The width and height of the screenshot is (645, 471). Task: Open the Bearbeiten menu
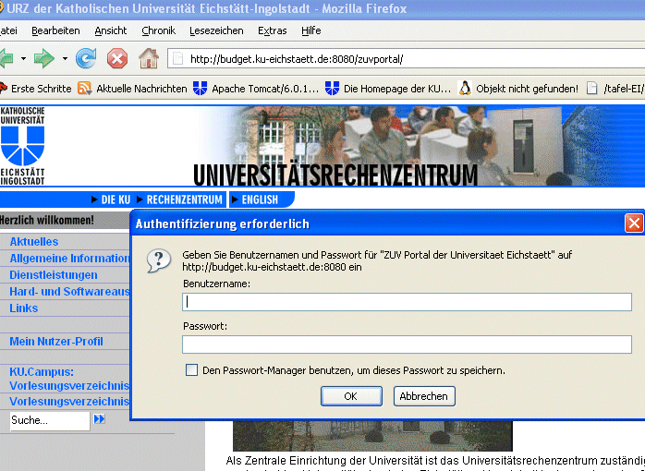pos(55,30)
